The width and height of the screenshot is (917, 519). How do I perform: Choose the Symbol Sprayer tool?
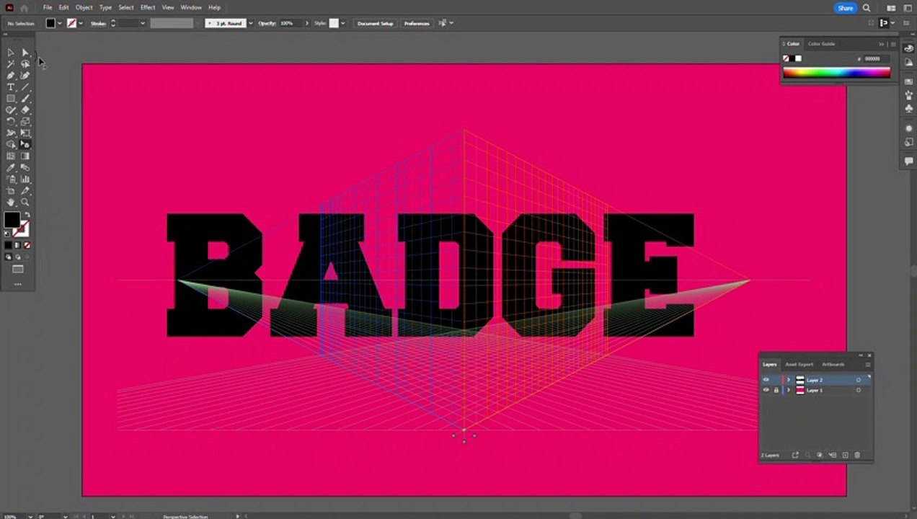[x=11, y=179]
